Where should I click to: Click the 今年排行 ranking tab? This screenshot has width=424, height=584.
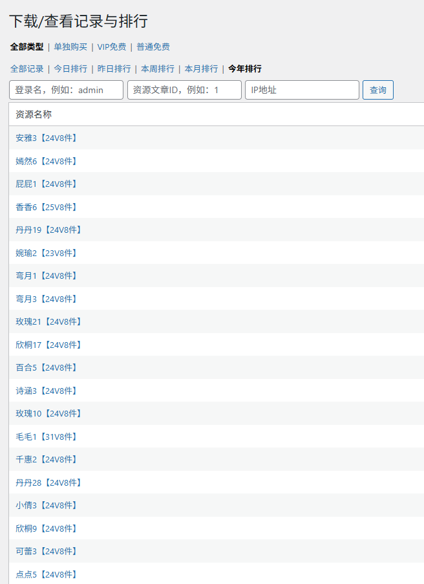[245, 69]
